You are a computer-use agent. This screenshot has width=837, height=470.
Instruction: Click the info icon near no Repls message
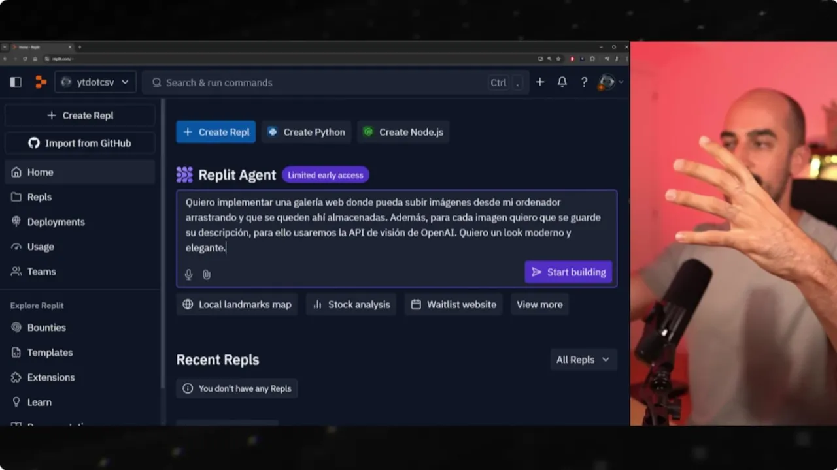(x=188, y=388)
